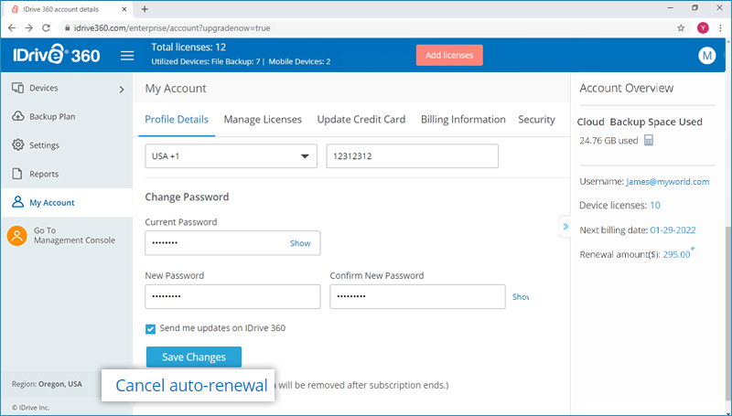Show the current password
Screen dimensions: 732x416
(x=300, y=243)
